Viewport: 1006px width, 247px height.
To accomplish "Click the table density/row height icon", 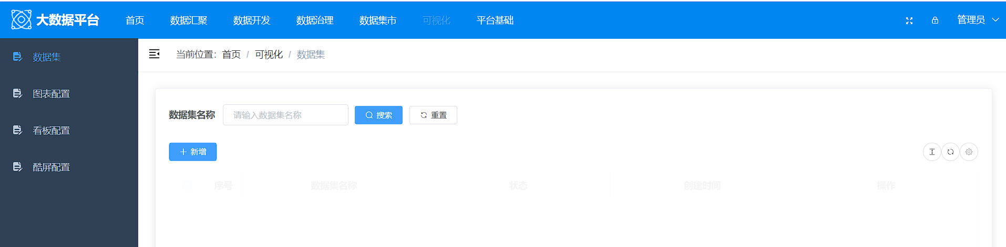I will (932, 152).
